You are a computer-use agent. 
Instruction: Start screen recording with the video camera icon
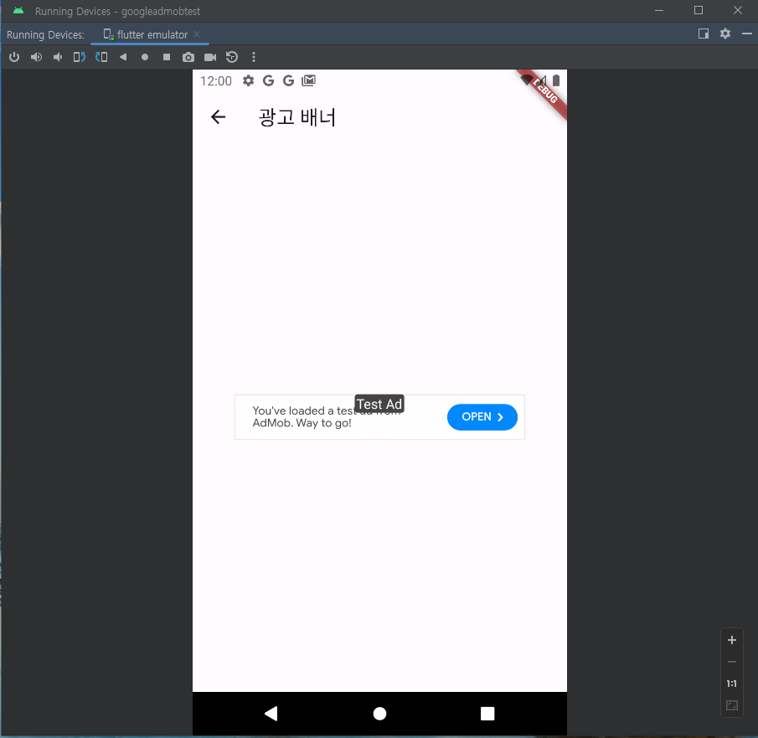click(210, 58)
